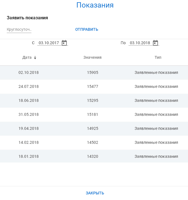This screenshot has height=200, width=188.
Task: Select the row dated 24.07.2018
Action: click(29, 86)
